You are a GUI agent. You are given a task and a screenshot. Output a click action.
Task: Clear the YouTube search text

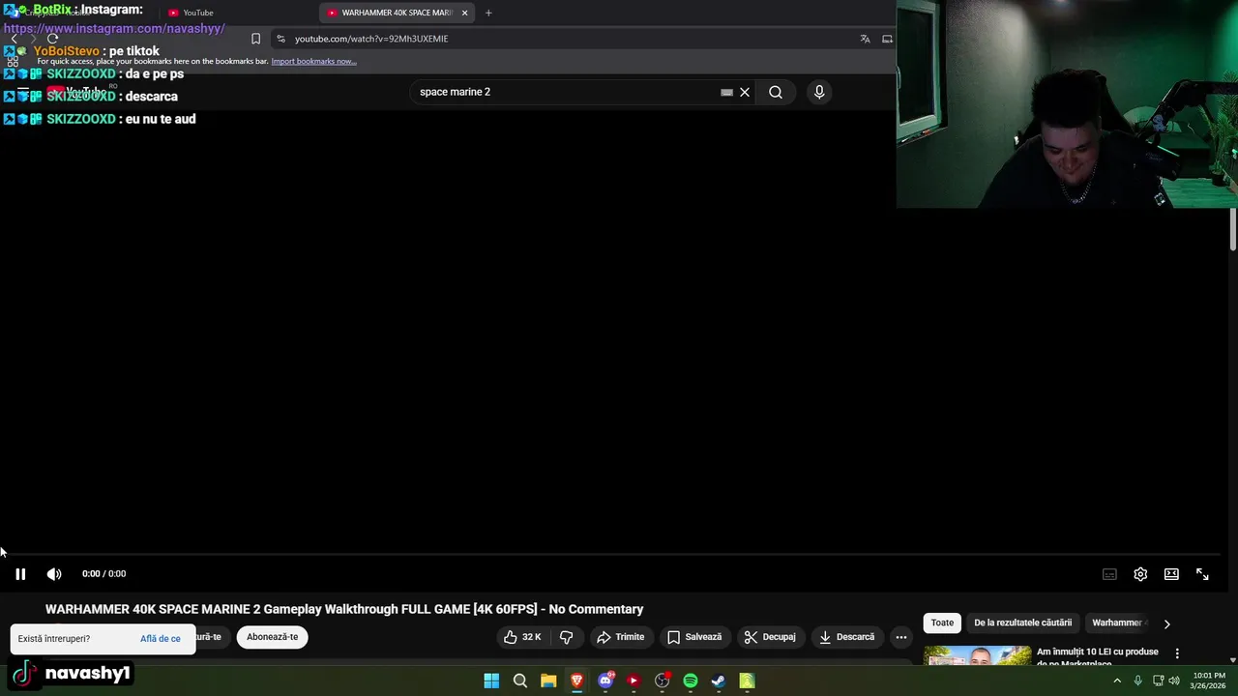coord(745,92)
